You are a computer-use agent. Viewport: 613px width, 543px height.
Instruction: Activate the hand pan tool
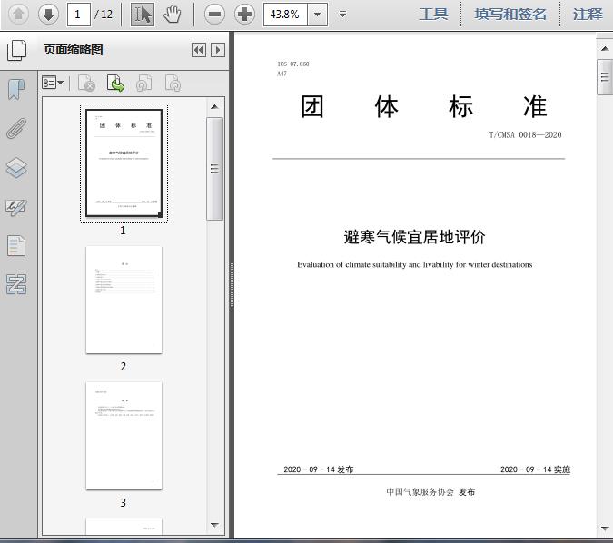(172, 15)
